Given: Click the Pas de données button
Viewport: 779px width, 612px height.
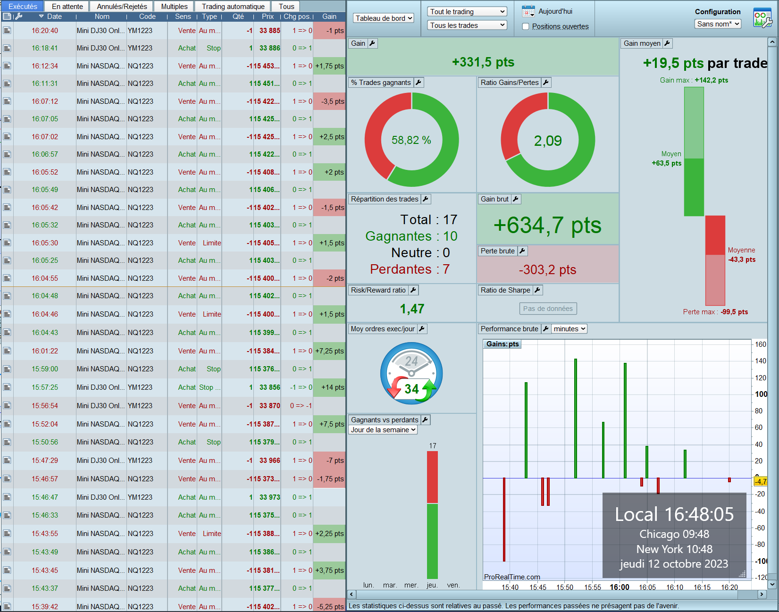Looking at the screenshot, I should (548, 309).
